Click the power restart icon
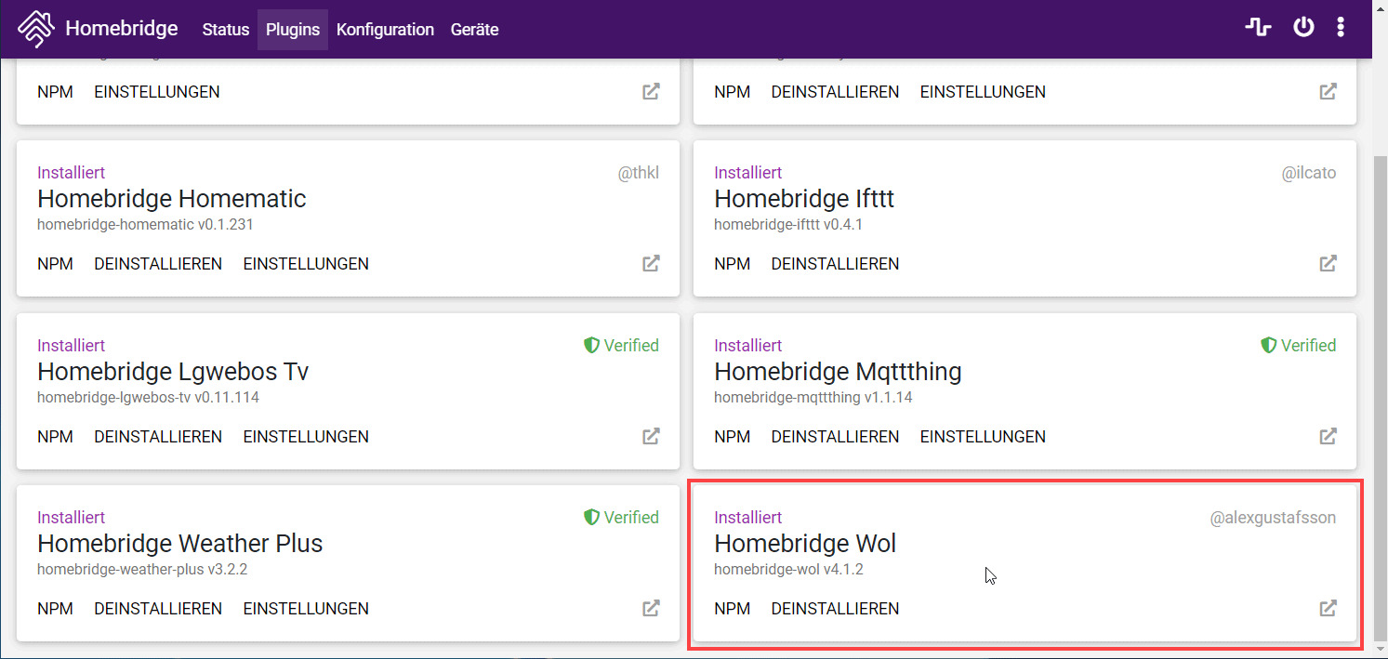The width and height of the screenshot is (1388, 659). pos(1303,28)
